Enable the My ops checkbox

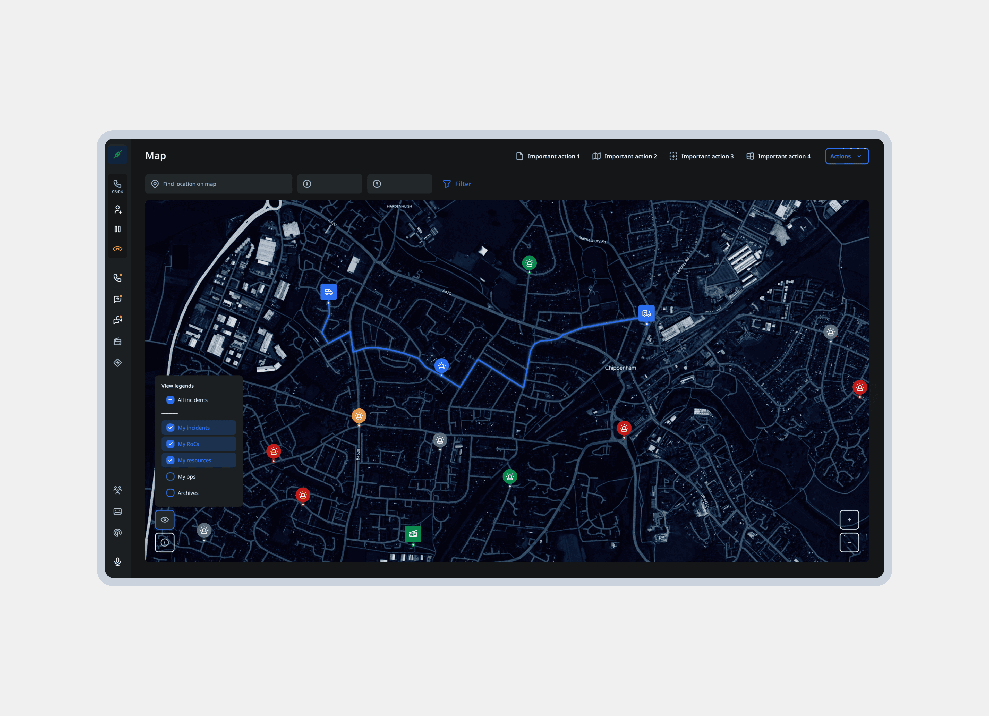pyautogui.click(x=170, y=477)
